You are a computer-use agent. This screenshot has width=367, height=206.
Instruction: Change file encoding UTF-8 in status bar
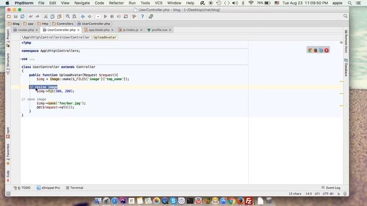pos(328,194)
